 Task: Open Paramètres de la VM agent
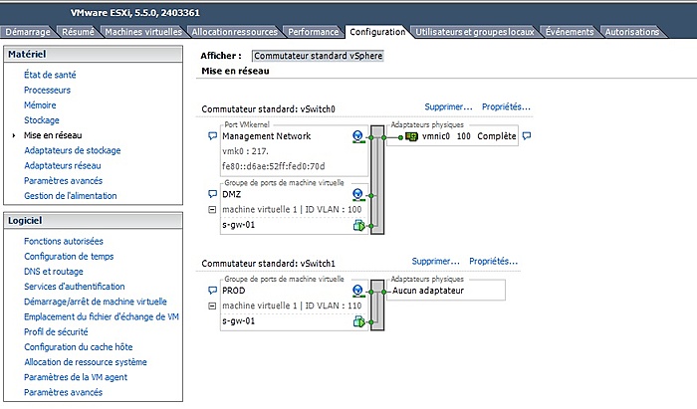(76, 377)
